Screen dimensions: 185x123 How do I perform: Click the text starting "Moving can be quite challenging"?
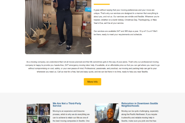140,116
